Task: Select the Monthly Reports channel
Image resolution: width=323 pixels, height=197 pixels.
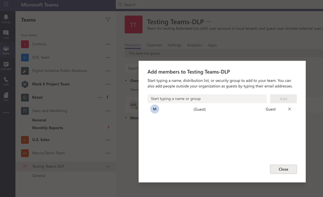Action: click(x=48, y=128)
